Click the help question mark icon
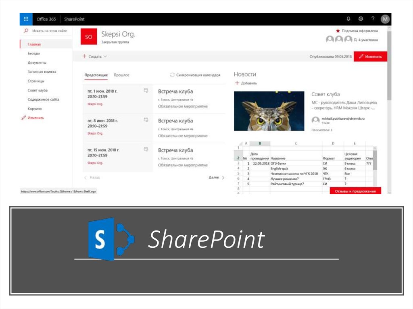The height and width of the screenshot is (309, 413). (373, 19)
